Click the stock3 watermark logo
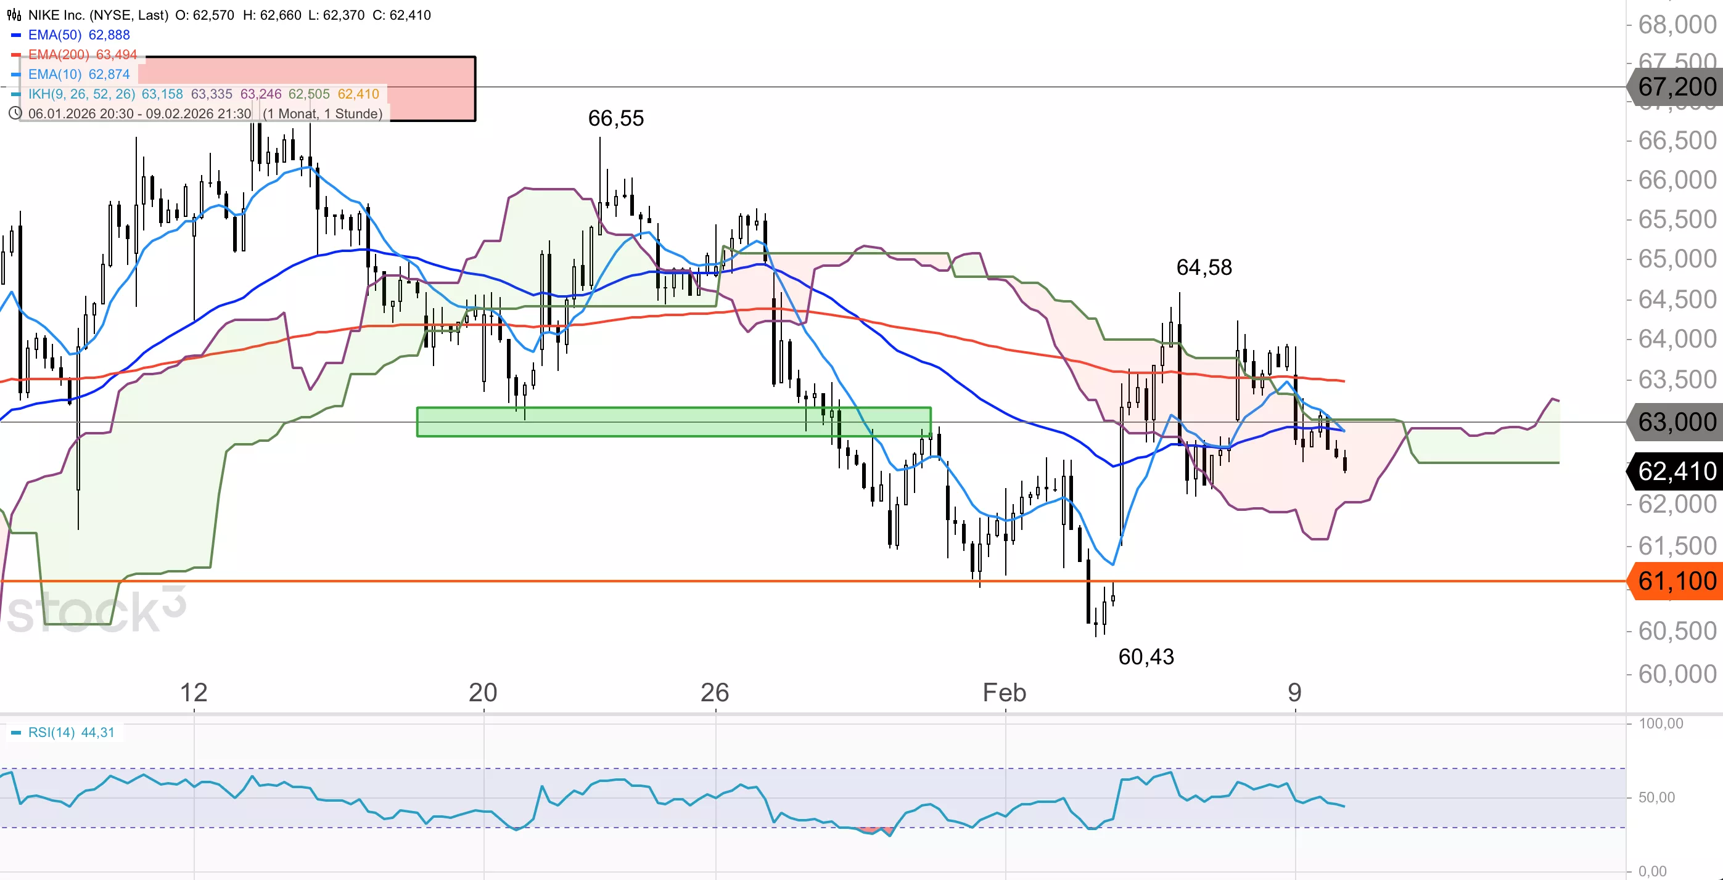Viewport: 1723px width, 880px height. 96,611
